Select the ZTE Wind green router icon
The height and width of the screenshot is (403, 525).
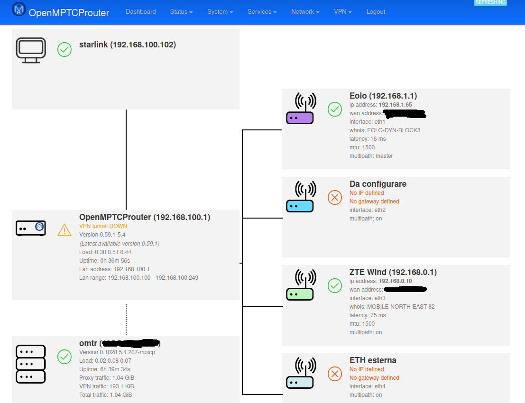point(300,284)
